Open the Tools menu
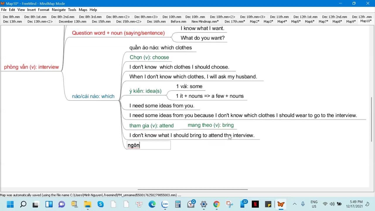Viewport: 375px width, 211px height. click(x=72, y=10)
